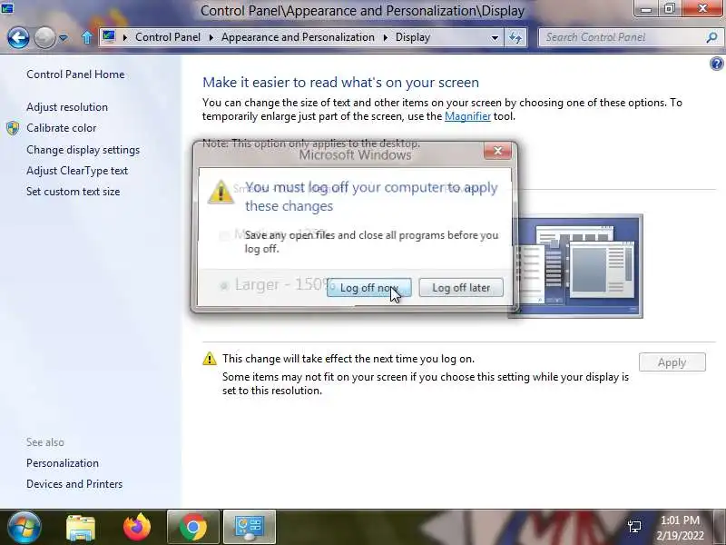This screenshot has width=726, height=545.
Task: Open Calibrate color link
Action: click(x=62, y=128)
